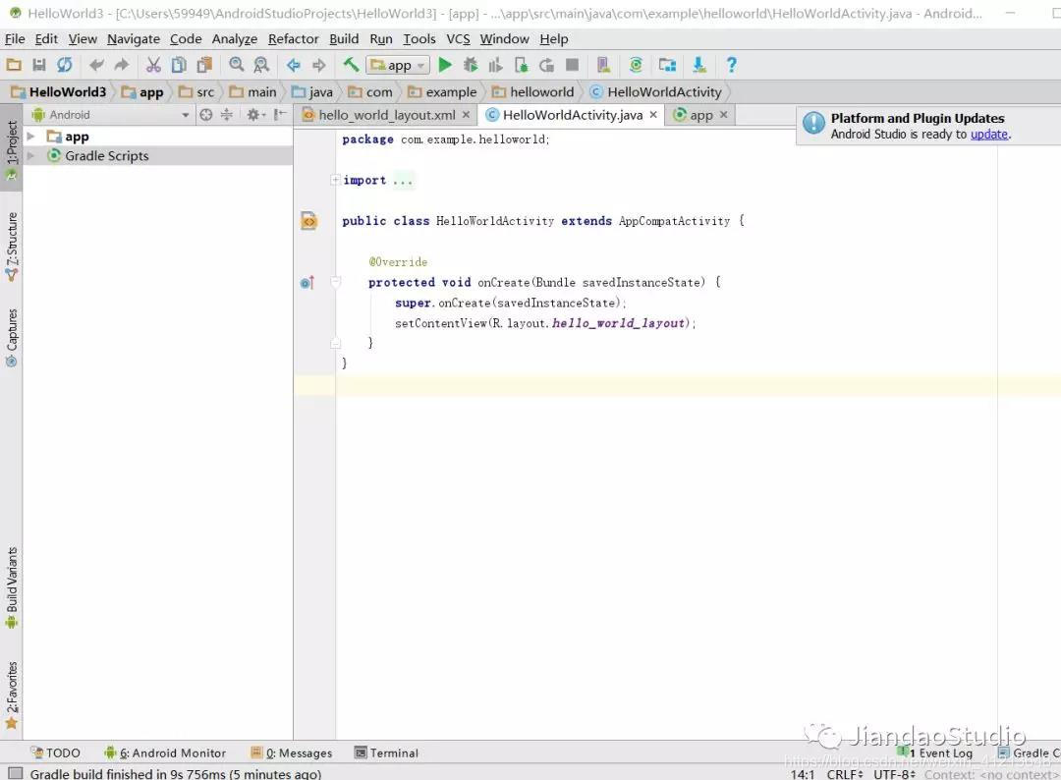The width and height of the screenshot is (1061, 780).
Task: Click the update link in notification
Action: [989, 134]
